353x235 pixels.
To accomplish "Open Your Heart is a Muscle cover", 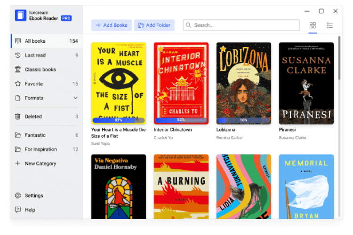I will [119, 83].
